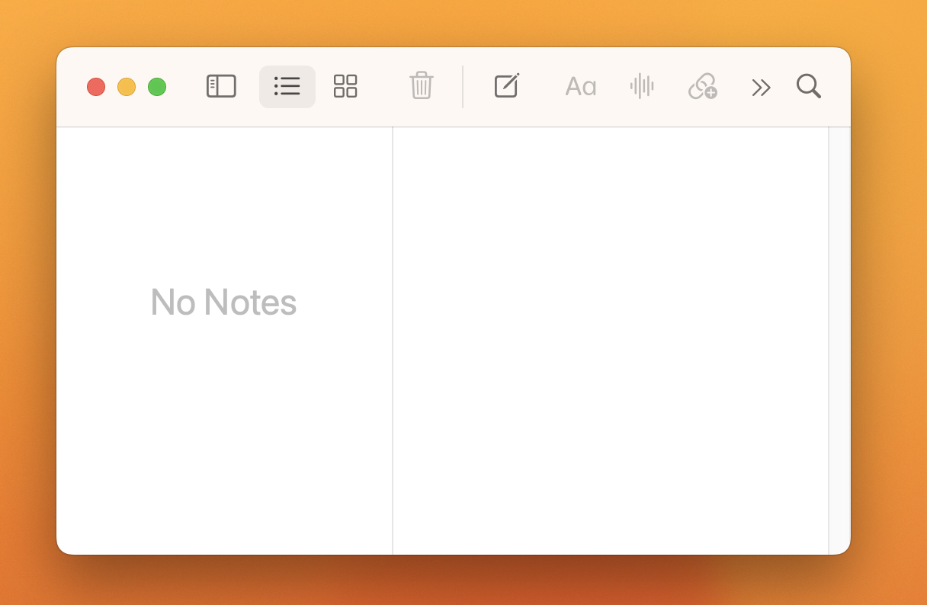Viewport: 927px width, 605px height.
Task: Zoom the Notes window with green button
Action: (157, 87)
